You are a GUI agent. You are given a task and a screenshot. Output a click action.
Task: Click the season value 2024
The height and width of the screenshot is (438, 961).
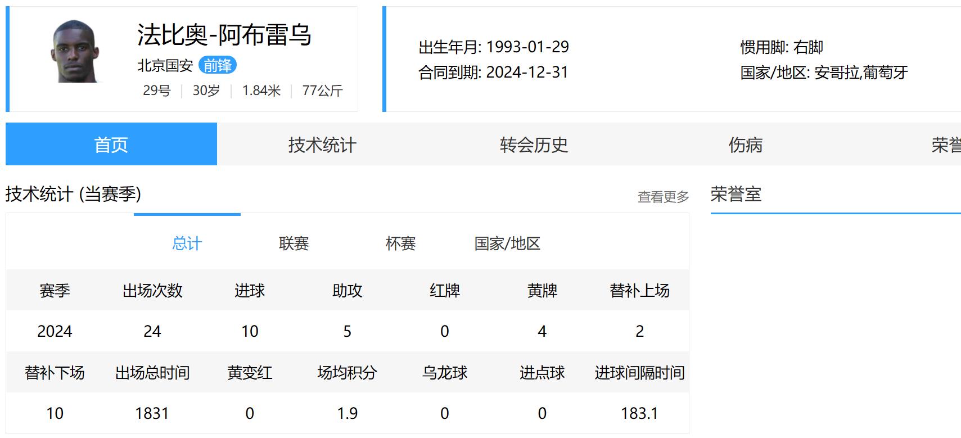[55, 331]
